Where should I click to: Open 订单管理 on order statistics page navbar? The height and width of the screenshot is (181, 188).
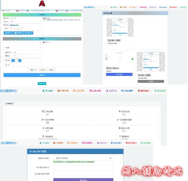63,91
